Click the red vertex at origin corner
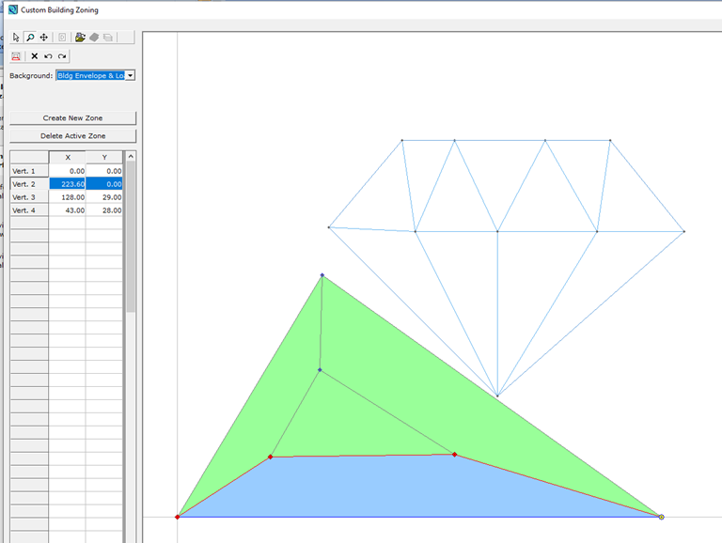722x543 pixels. tap(178, 517)
